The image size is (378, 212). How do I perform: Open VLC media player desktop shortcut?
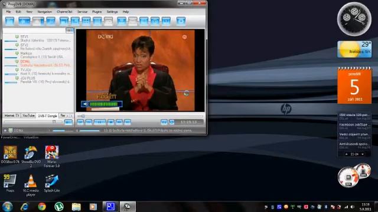click(31, 185)
